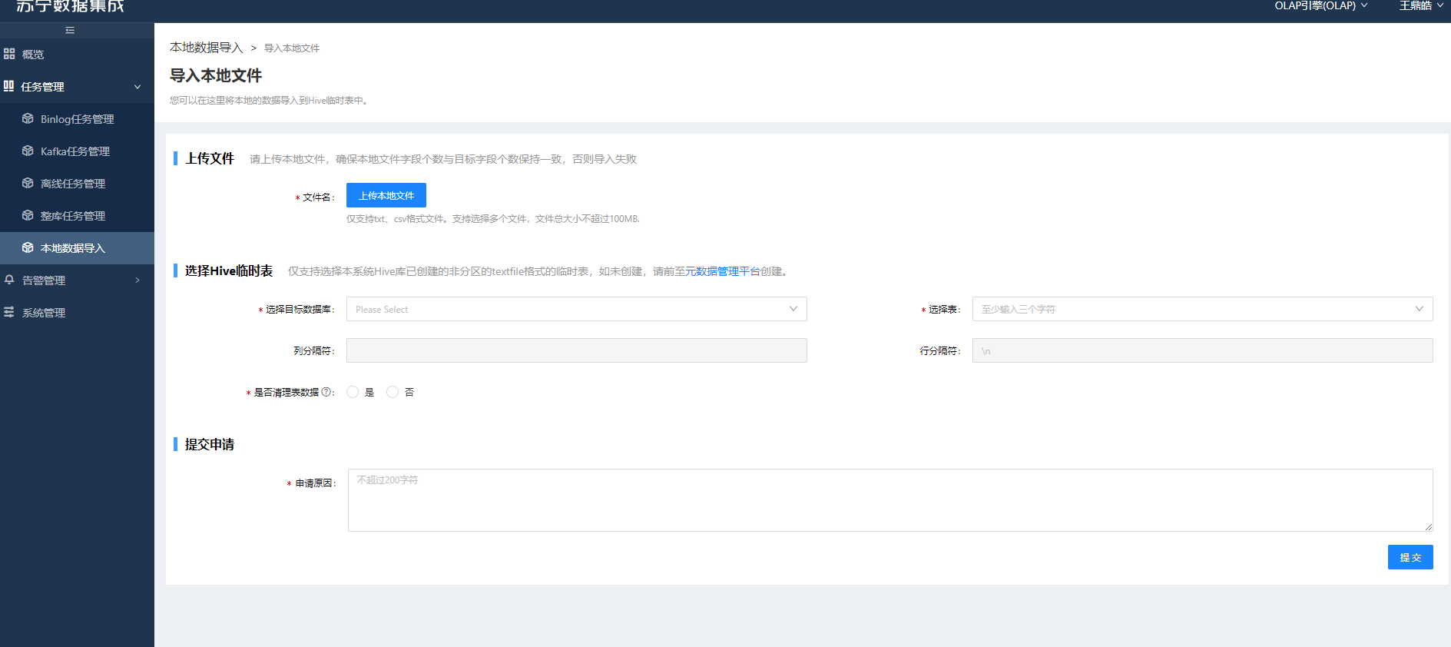This screenshot has height=647, width=1451.
Task: Click the cube icon beside 离线任务管理
Action: point(28,183)
